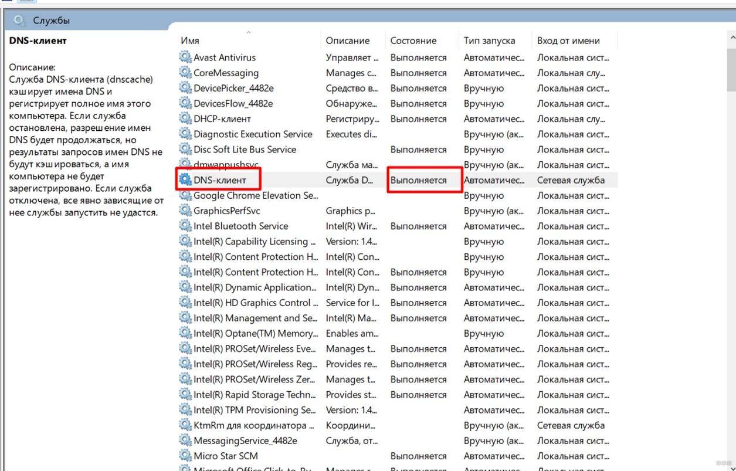This screenshot has width=736, height=471.
Task: Click the Службы magnifier-gear icon in header
Action: click(x=19, y=21)
